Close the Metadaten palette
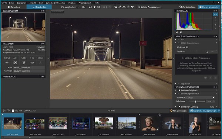Image resolution: width=222 pixels, height=139 pixels. [44, 44]
